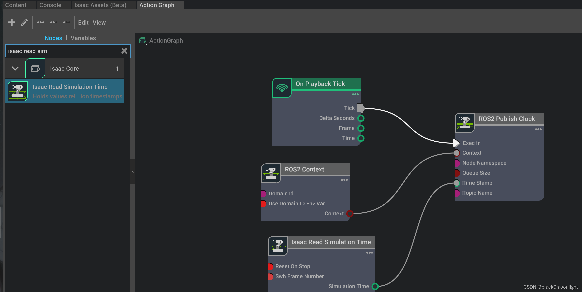Switch to the Variables panel
Image resolution: width=582 pixels, height=292 pixels.
tap(83, 38)
